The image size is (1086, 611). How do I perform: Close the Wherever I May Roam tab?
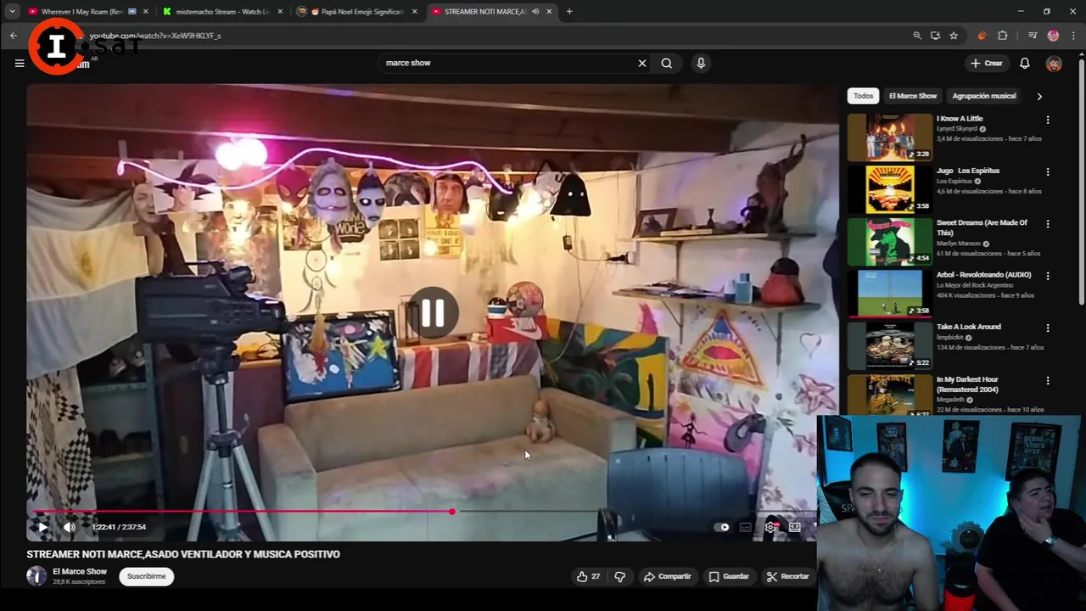tap(145, 12)
